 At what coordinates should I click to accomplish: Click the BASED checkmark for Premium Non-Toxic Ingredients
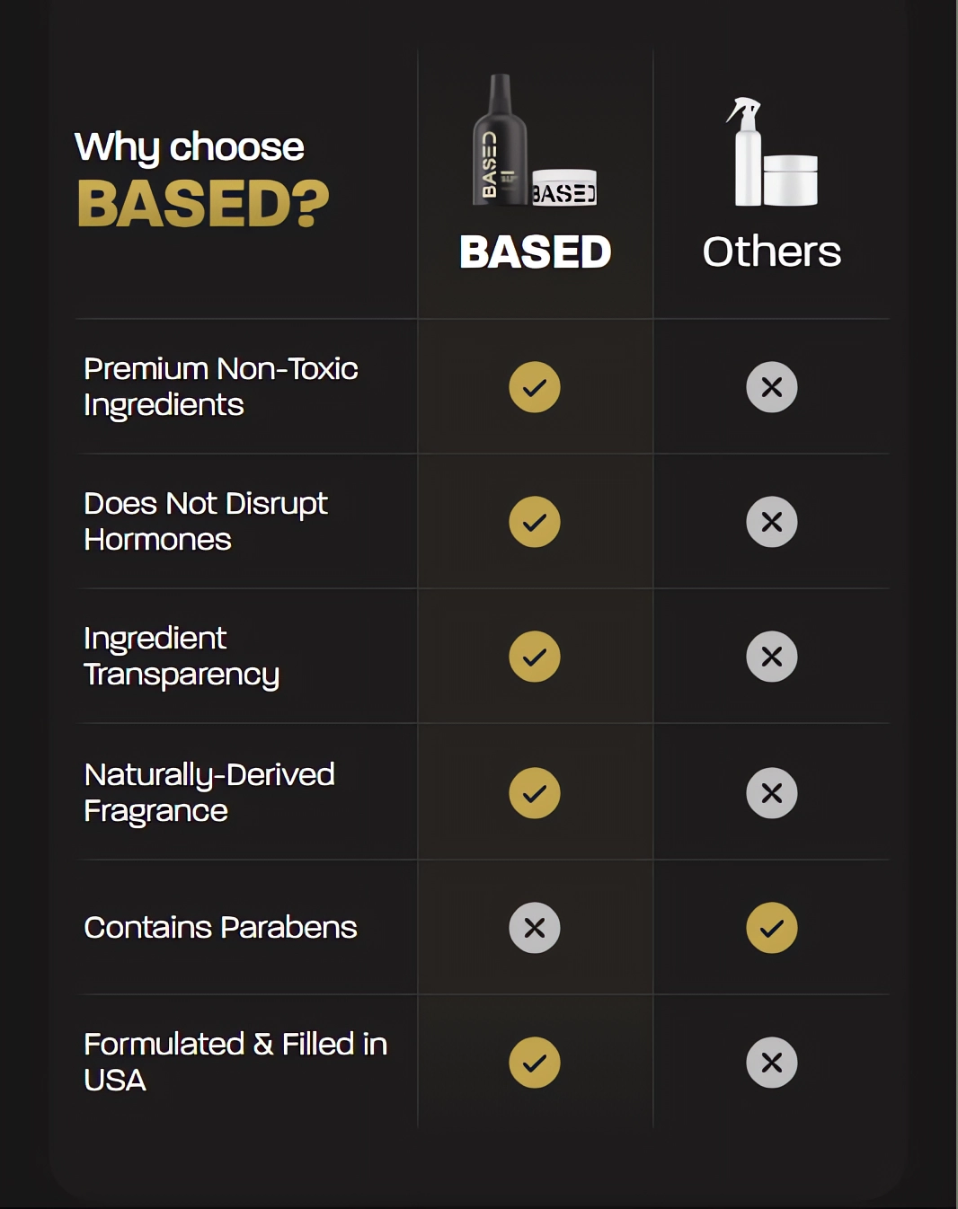point(535,387)
